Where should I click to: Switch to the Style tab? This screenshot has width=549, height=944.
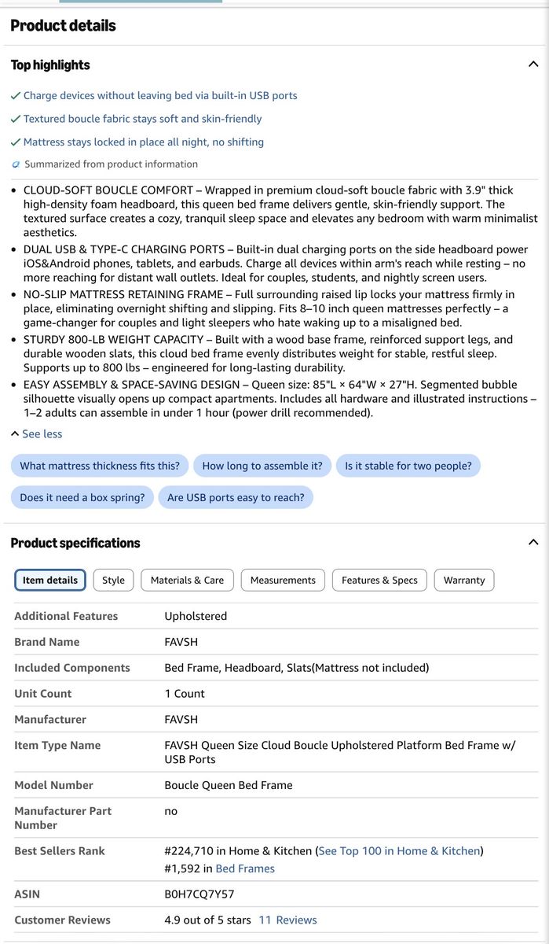pyautogui.click(x=113, y=580)
